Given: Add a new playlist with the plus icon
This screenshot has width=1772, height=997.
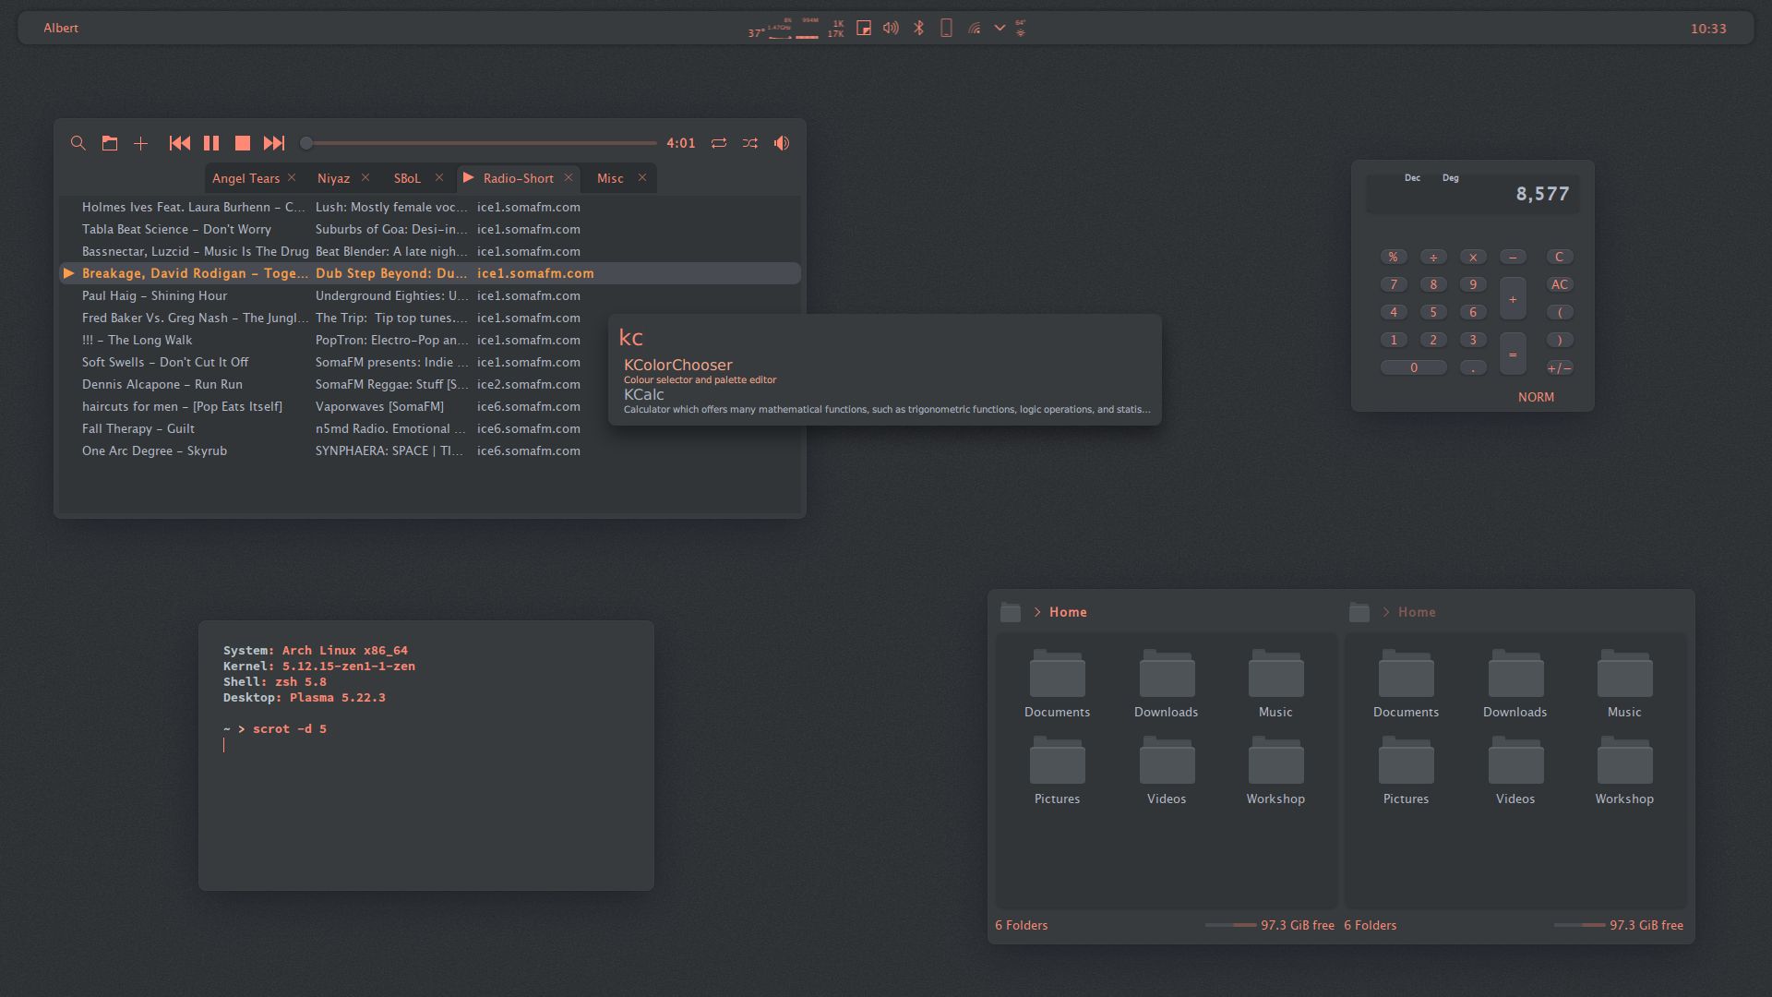Looking at the screenshot, I should click(140, 143).
